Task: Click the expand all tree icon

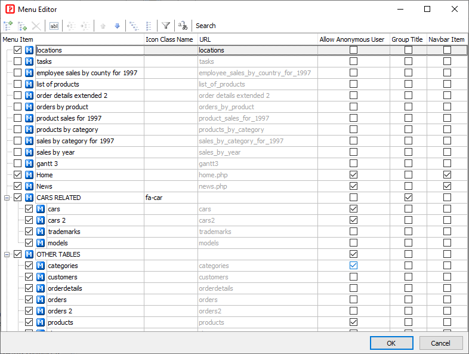Action: pos(134,26)
